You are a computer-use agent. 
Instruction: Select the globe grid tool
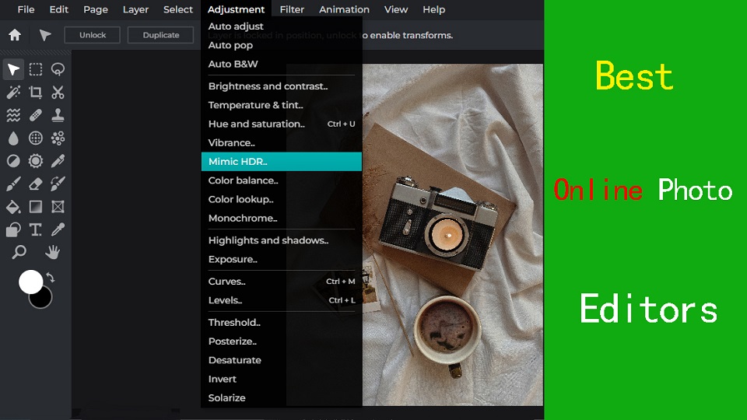36,138
